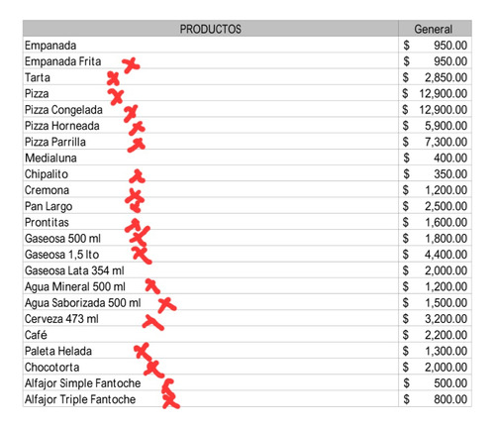Click the 7,300.00 price of Pizza Parrilla
Viewport: 495px width, 429px height.
coord(446,142)
